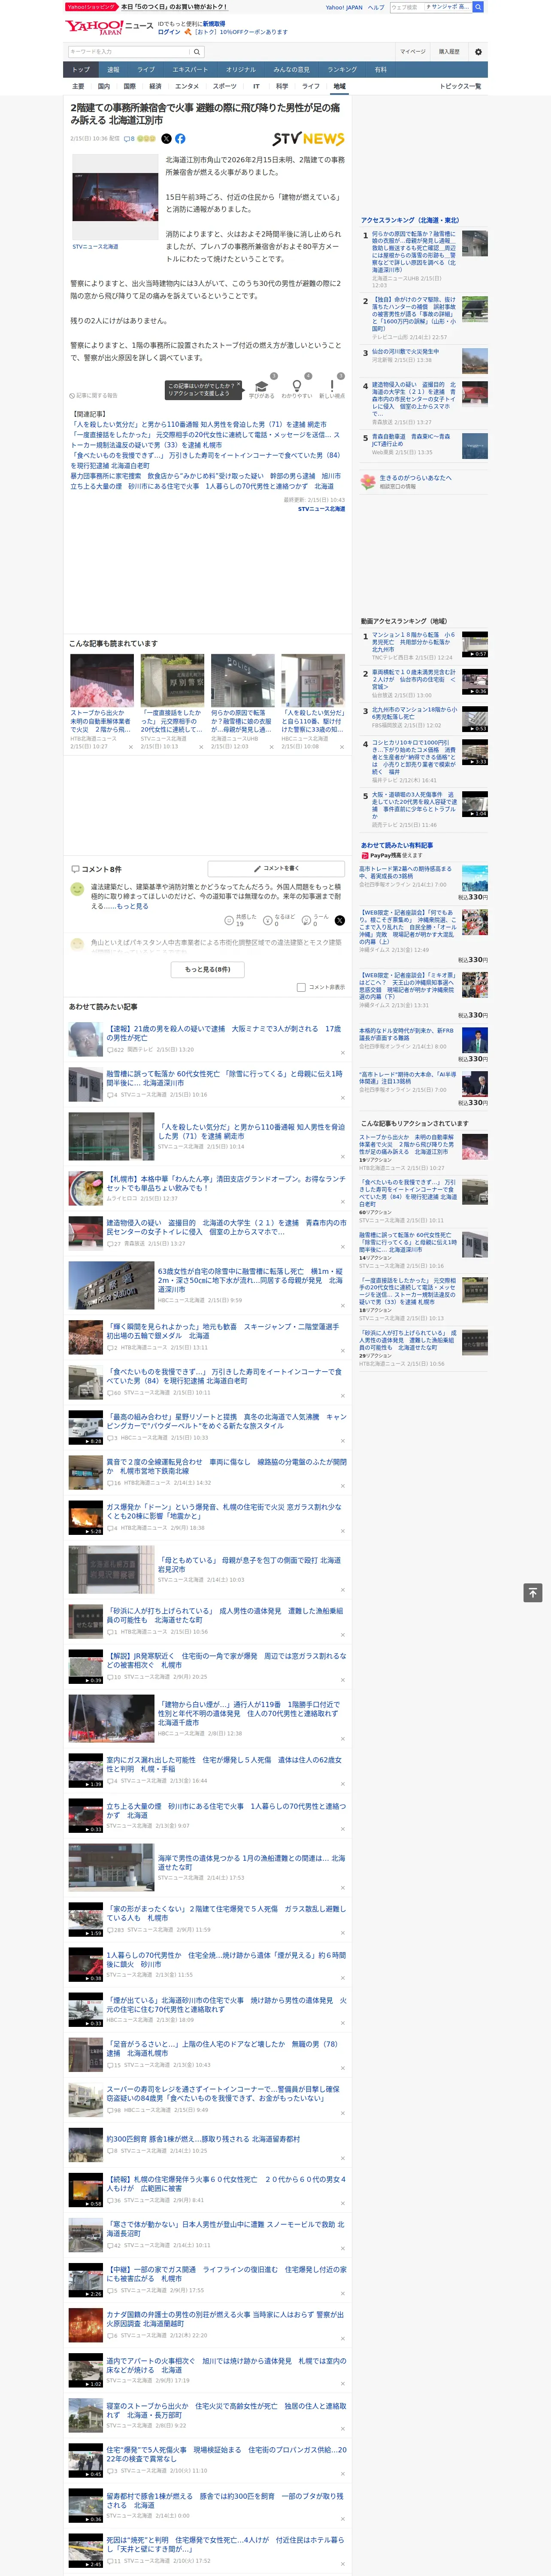Click 記事に関する報告 report icon link
Screen dimensions: 551x2576
(93, 395)
